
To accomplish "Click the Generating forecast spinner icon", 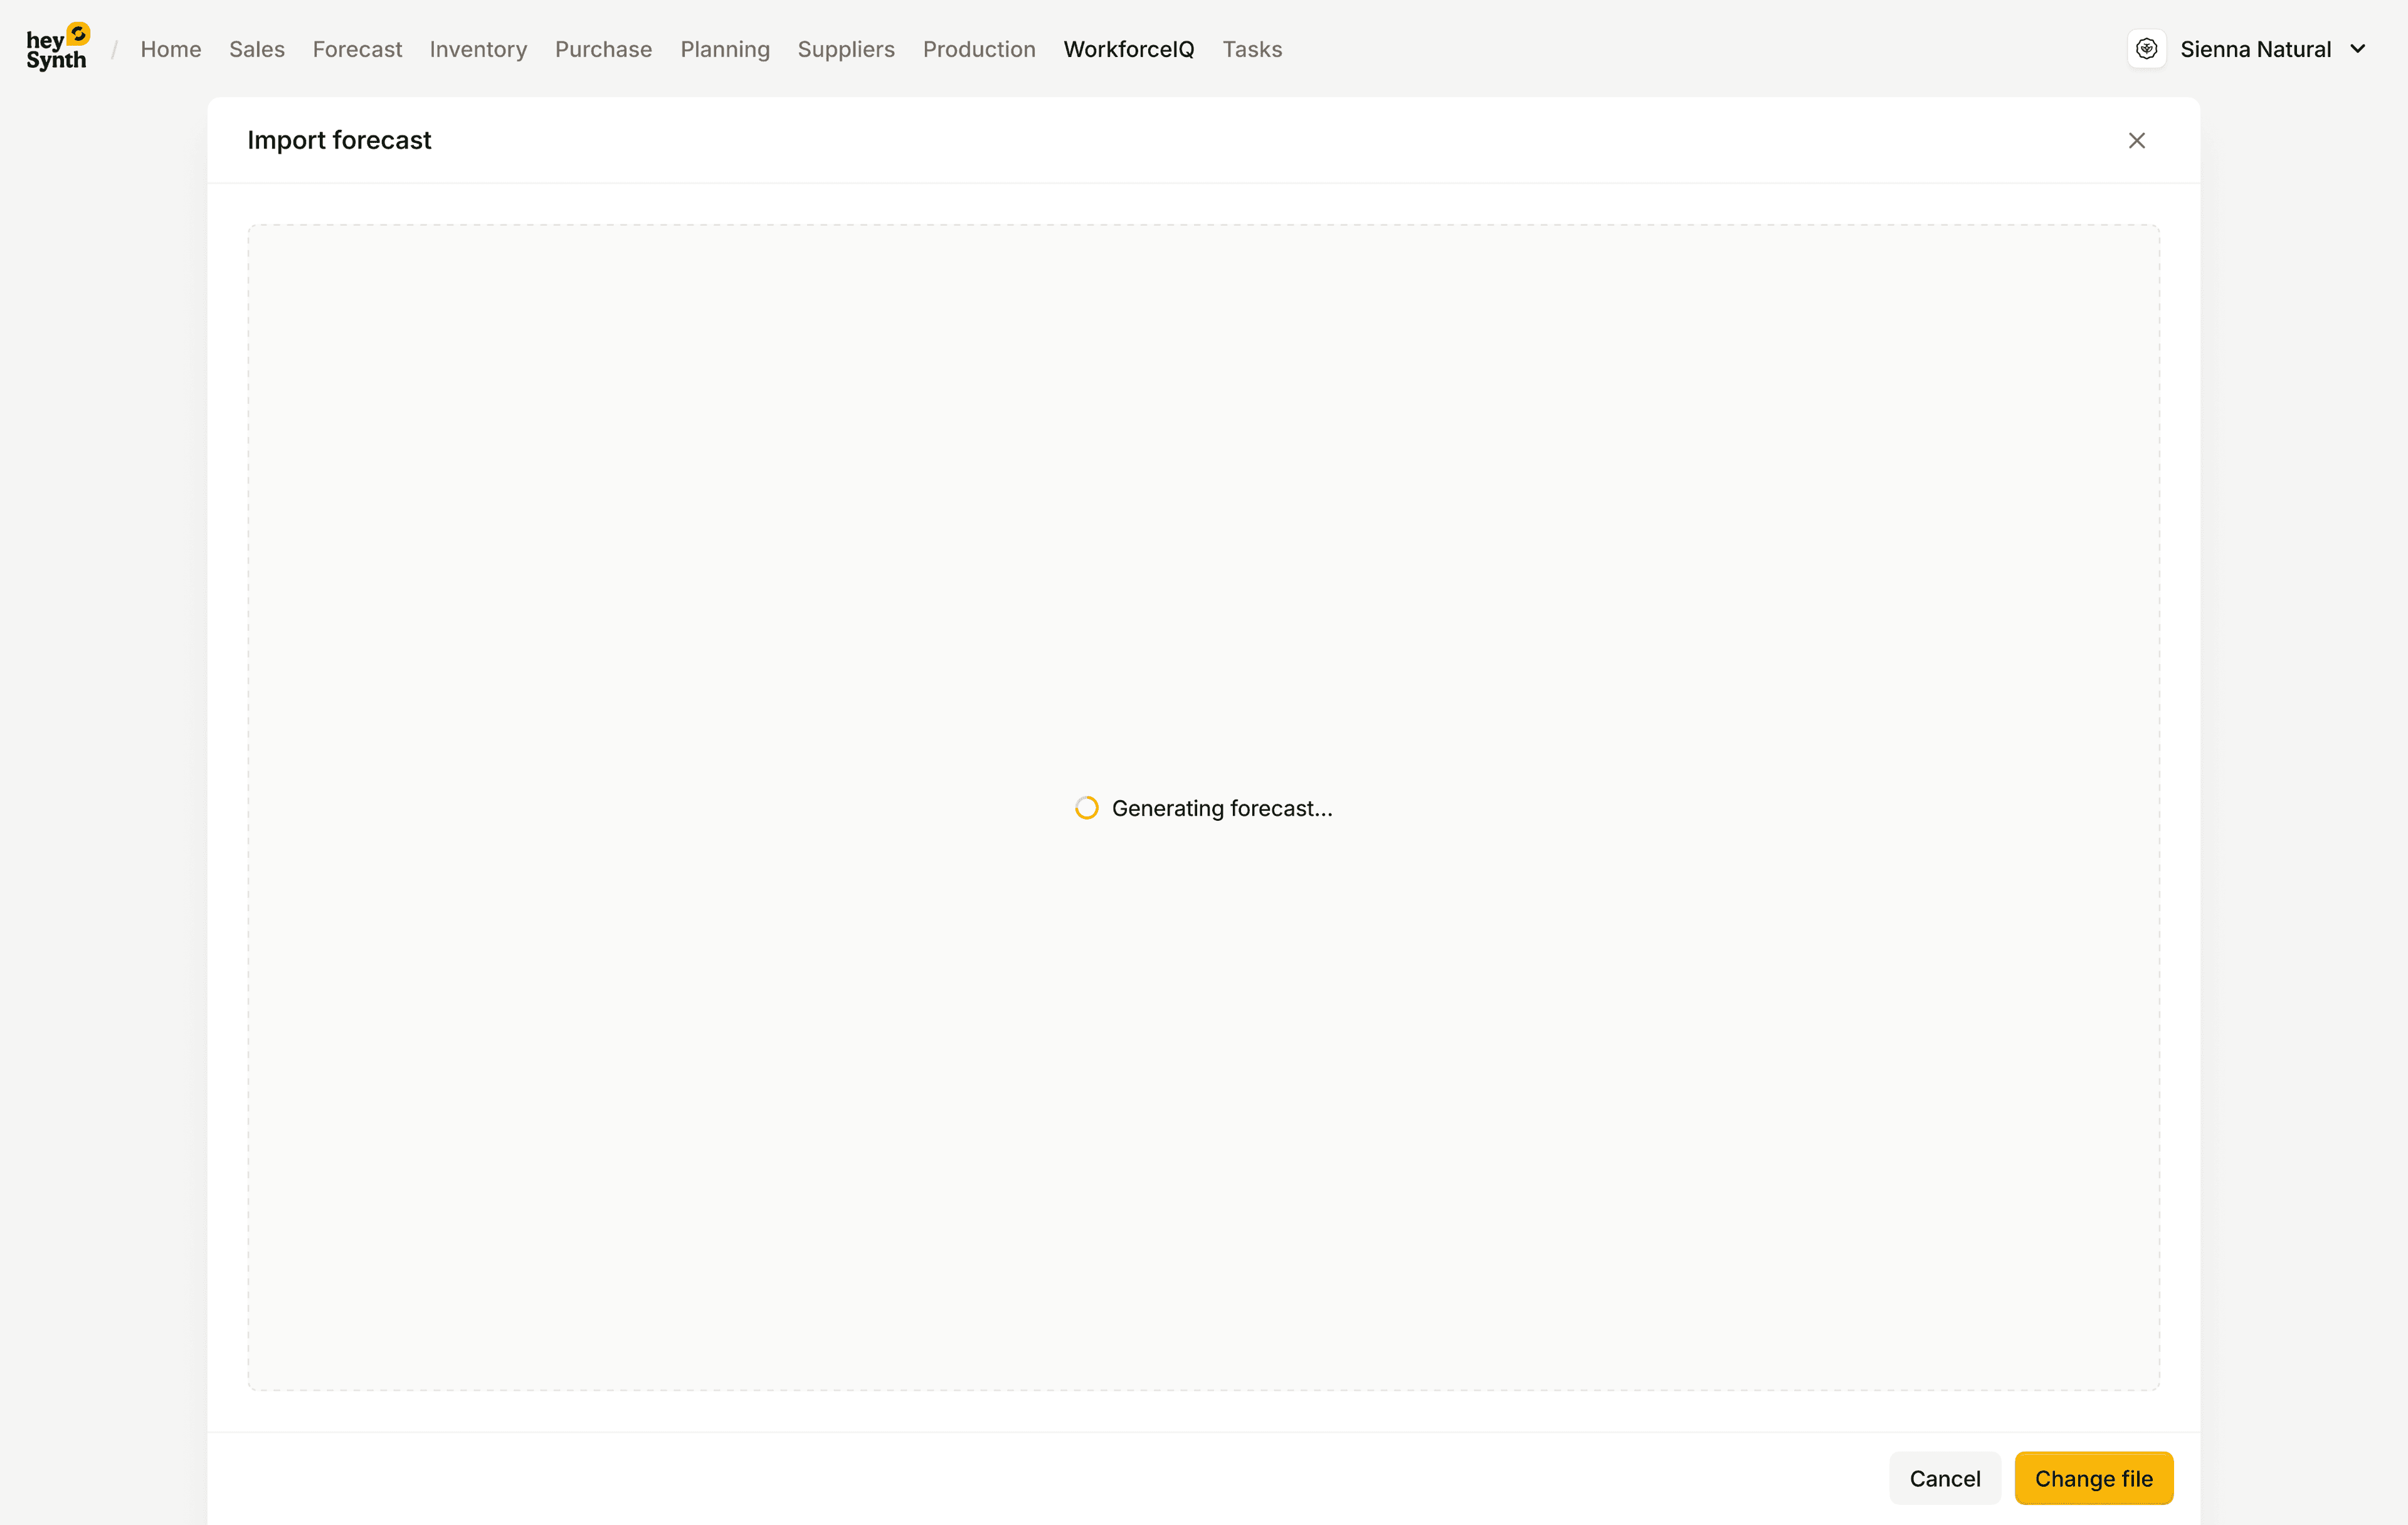I will coord(1086,808).
